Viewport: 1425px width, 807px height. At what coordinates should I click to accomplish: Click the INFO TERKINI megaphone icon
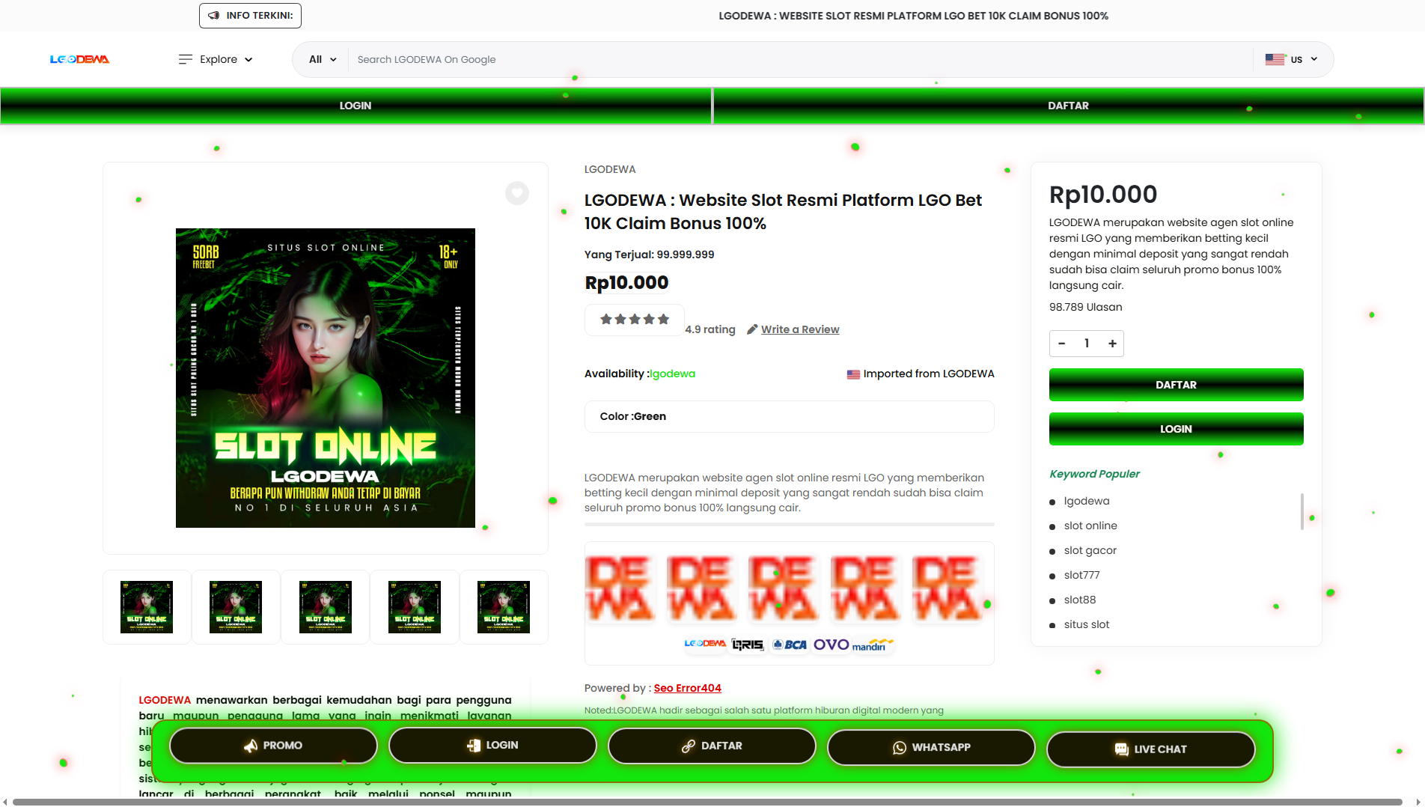[214, 16]
